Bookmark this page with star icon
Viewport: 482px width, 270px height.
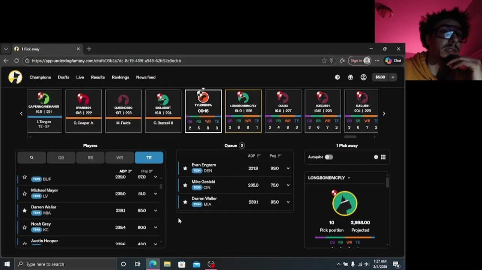pos(324,60)
